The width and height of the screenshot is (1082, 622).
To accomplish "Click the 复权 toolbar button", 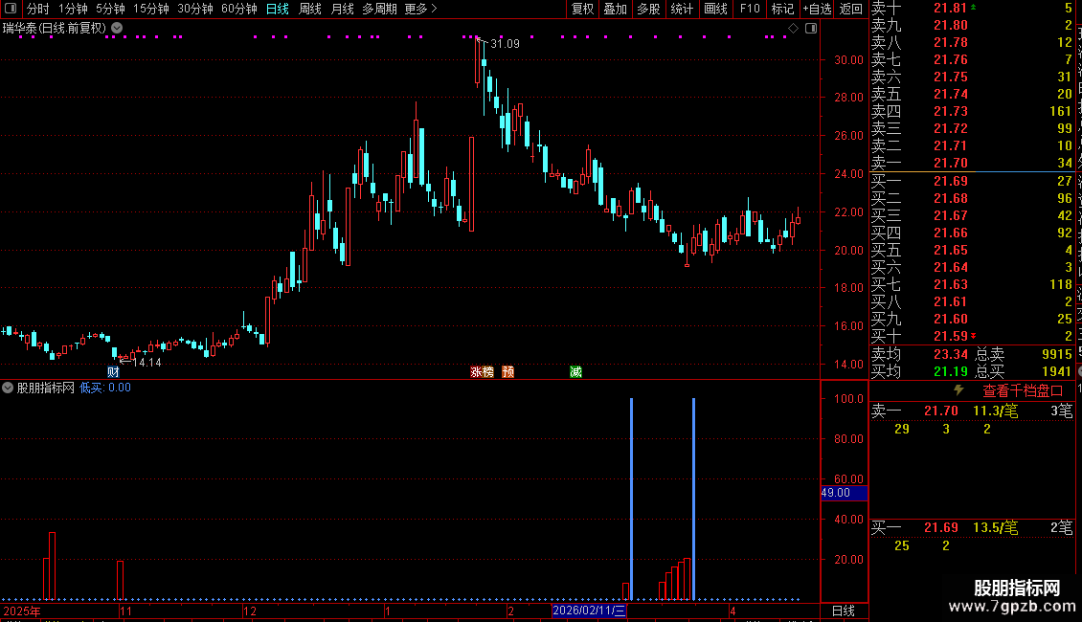I will (x=582, y=9).
